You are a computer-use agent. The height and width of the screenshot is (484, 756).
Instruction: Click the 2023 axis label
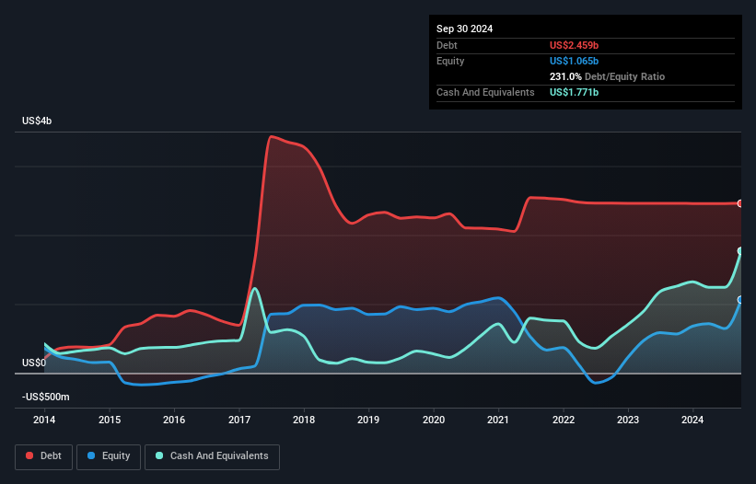pos(628,420)
